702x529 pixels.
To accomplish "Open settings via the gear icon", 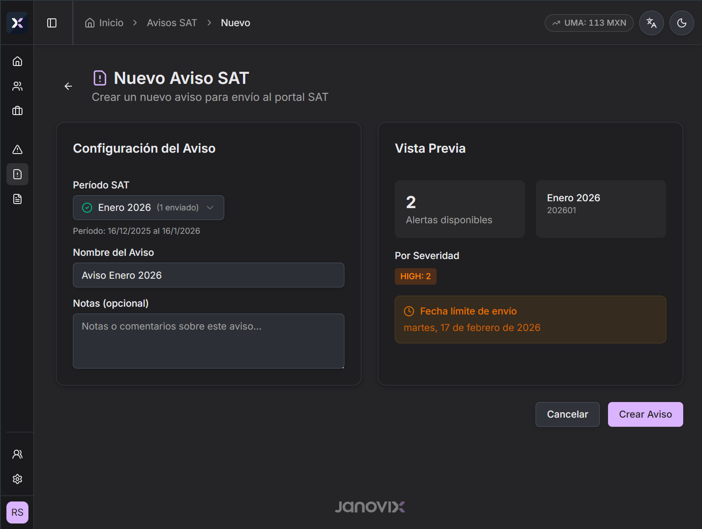I will [x=17, y=479].
